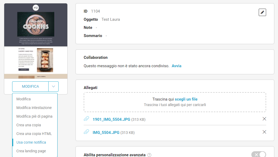This screenshot has width=278, height=157.
Task: Click the scegli un file link
Action: click(186, 99)
